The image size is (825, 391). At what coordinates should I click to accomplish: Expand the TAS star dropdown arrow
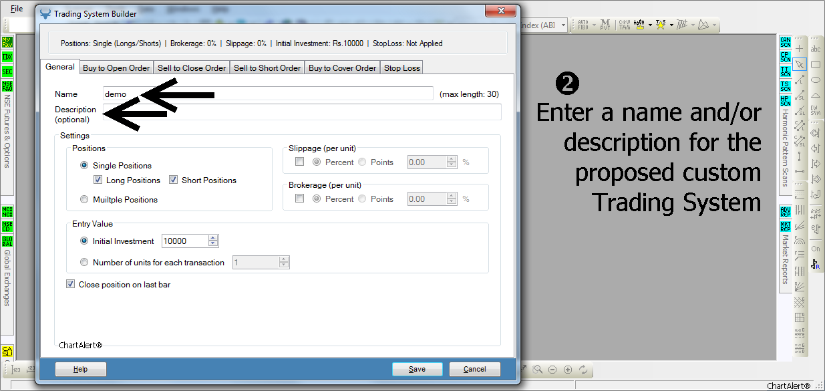point(671,25)
